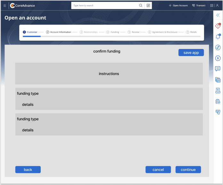Click the cancel button
This screenshot has width=223, height=185.
point(158,170)
